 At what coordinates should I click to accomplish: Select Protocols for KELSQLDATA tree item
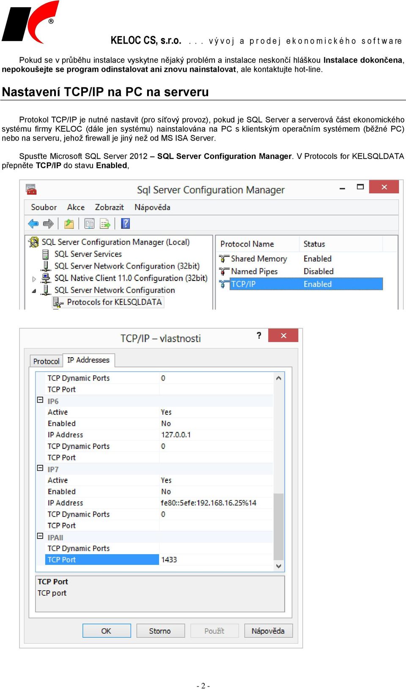click(x=114, y=302)
